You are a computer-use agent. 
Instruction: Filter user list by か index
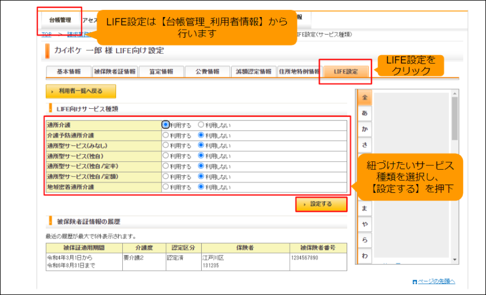point(365,129)
